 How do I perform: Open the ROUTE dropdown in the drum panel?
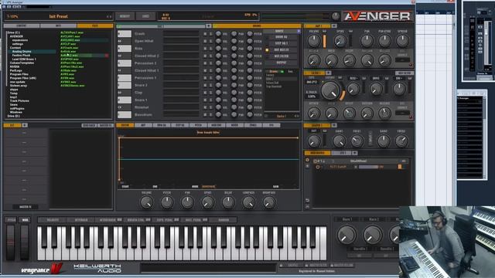[x=282, y=31]
